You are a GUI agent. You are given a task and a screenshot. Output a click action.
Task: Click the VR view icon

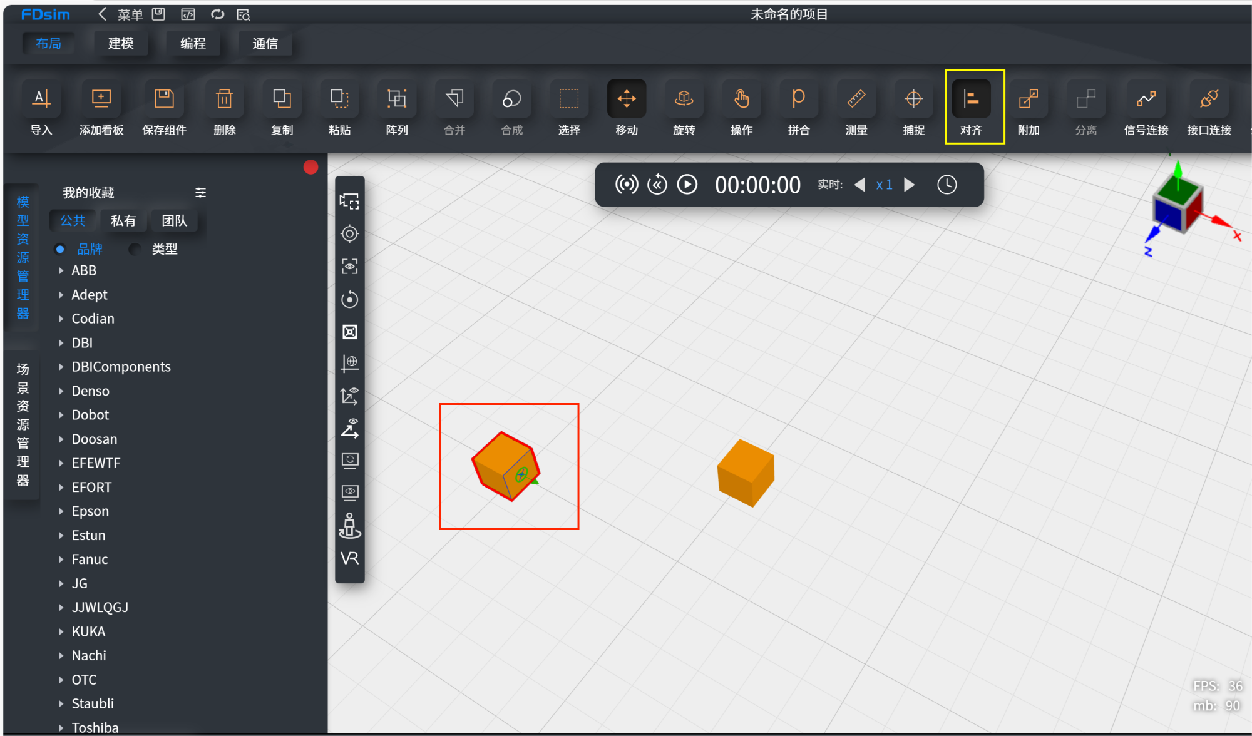click(350, 558)
